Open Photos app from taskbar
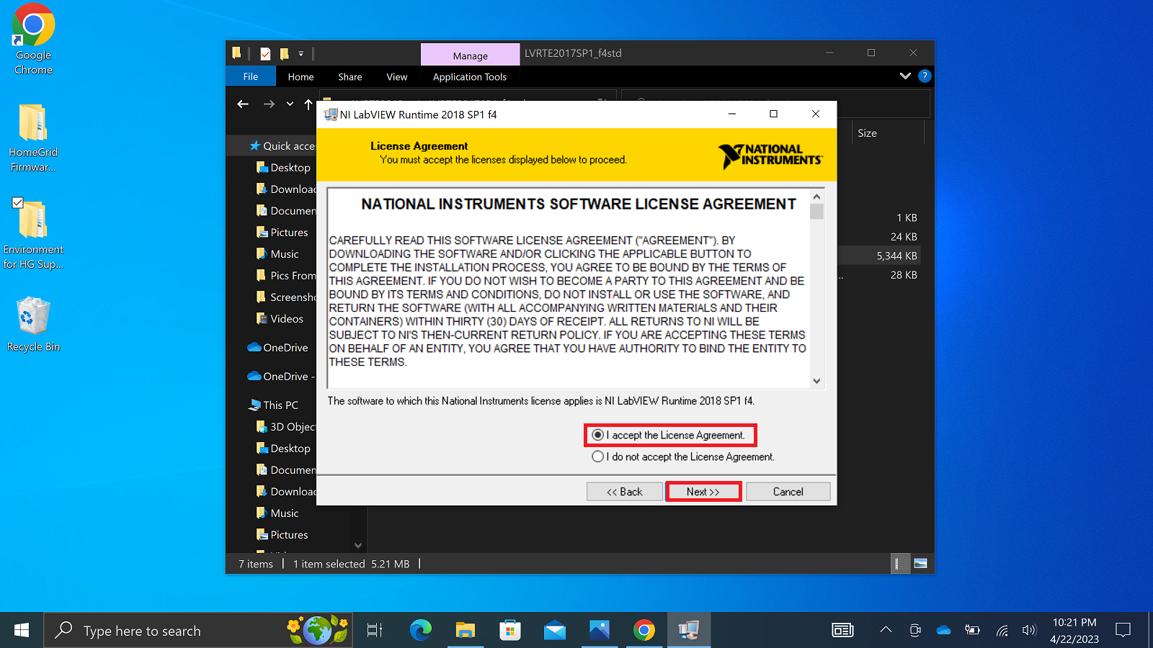Screen dimensions: 1153x648 click(600, 631)
